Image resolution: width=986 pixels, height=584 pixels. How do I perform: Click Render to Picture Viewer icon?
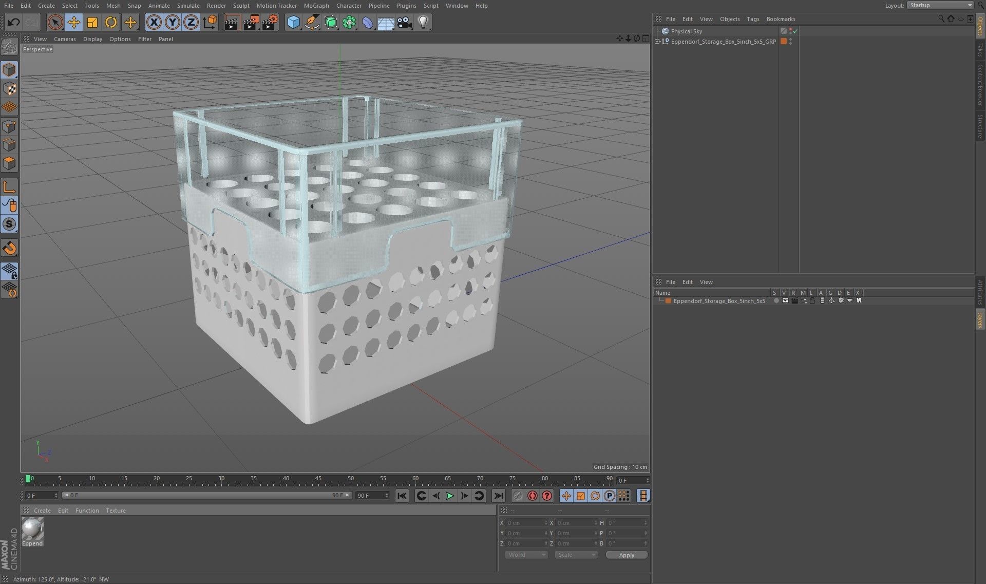[251, 22]
